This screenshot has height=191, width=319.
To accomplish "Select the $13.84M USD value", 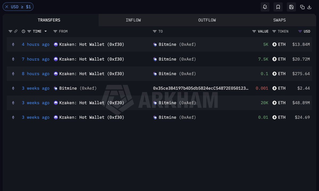I will [x=301, y=44].
